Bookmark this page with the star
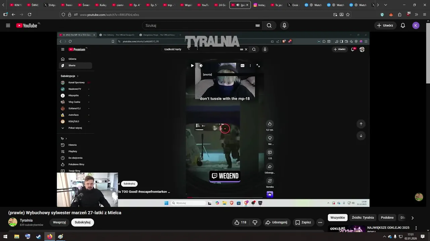The width and height of the screenshot is (430, 241). click(x=348, y=15)
